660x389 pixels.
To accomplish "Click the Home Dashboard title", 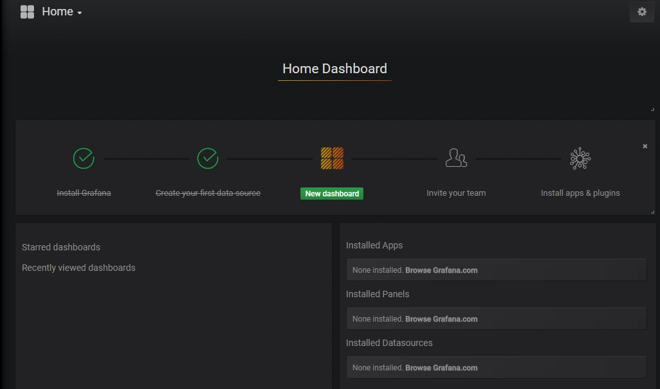I will [334, 69].
